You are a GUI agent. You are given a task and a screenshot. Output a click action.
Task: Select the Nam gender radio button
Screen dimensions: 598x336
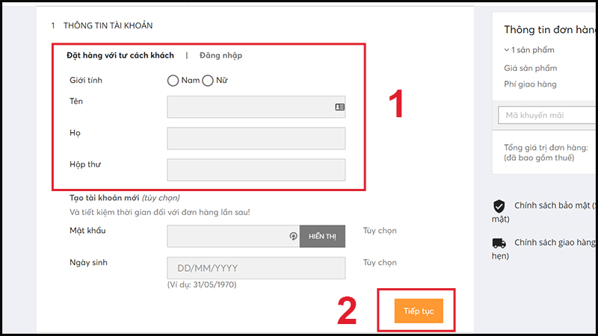173,80
